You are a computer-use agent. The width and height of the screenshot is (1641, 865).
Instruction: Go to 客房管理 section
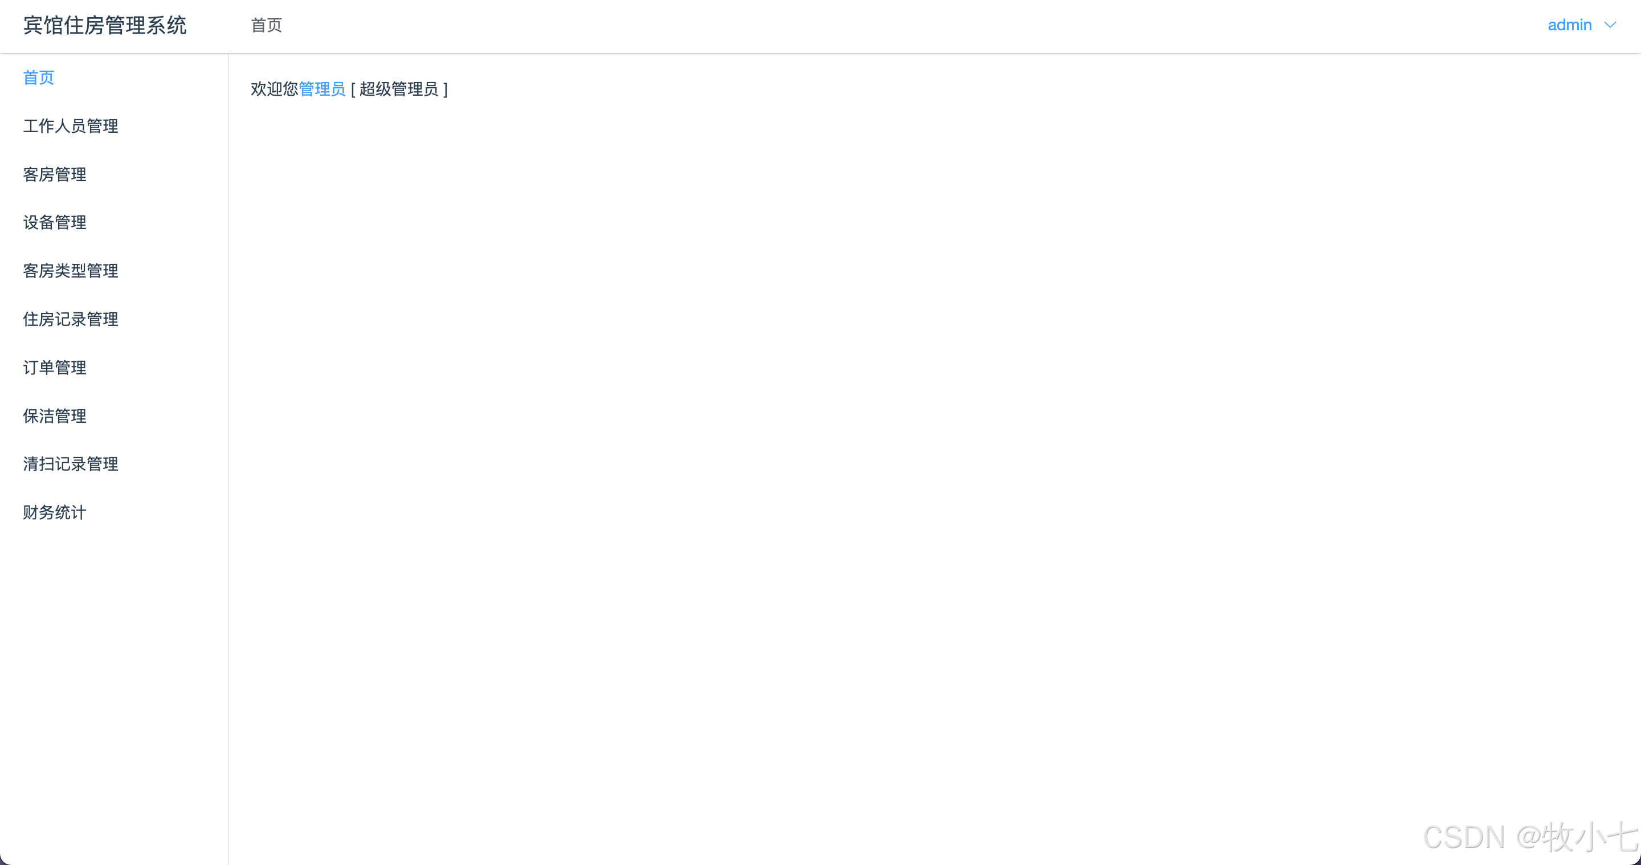tap(55, 174)
